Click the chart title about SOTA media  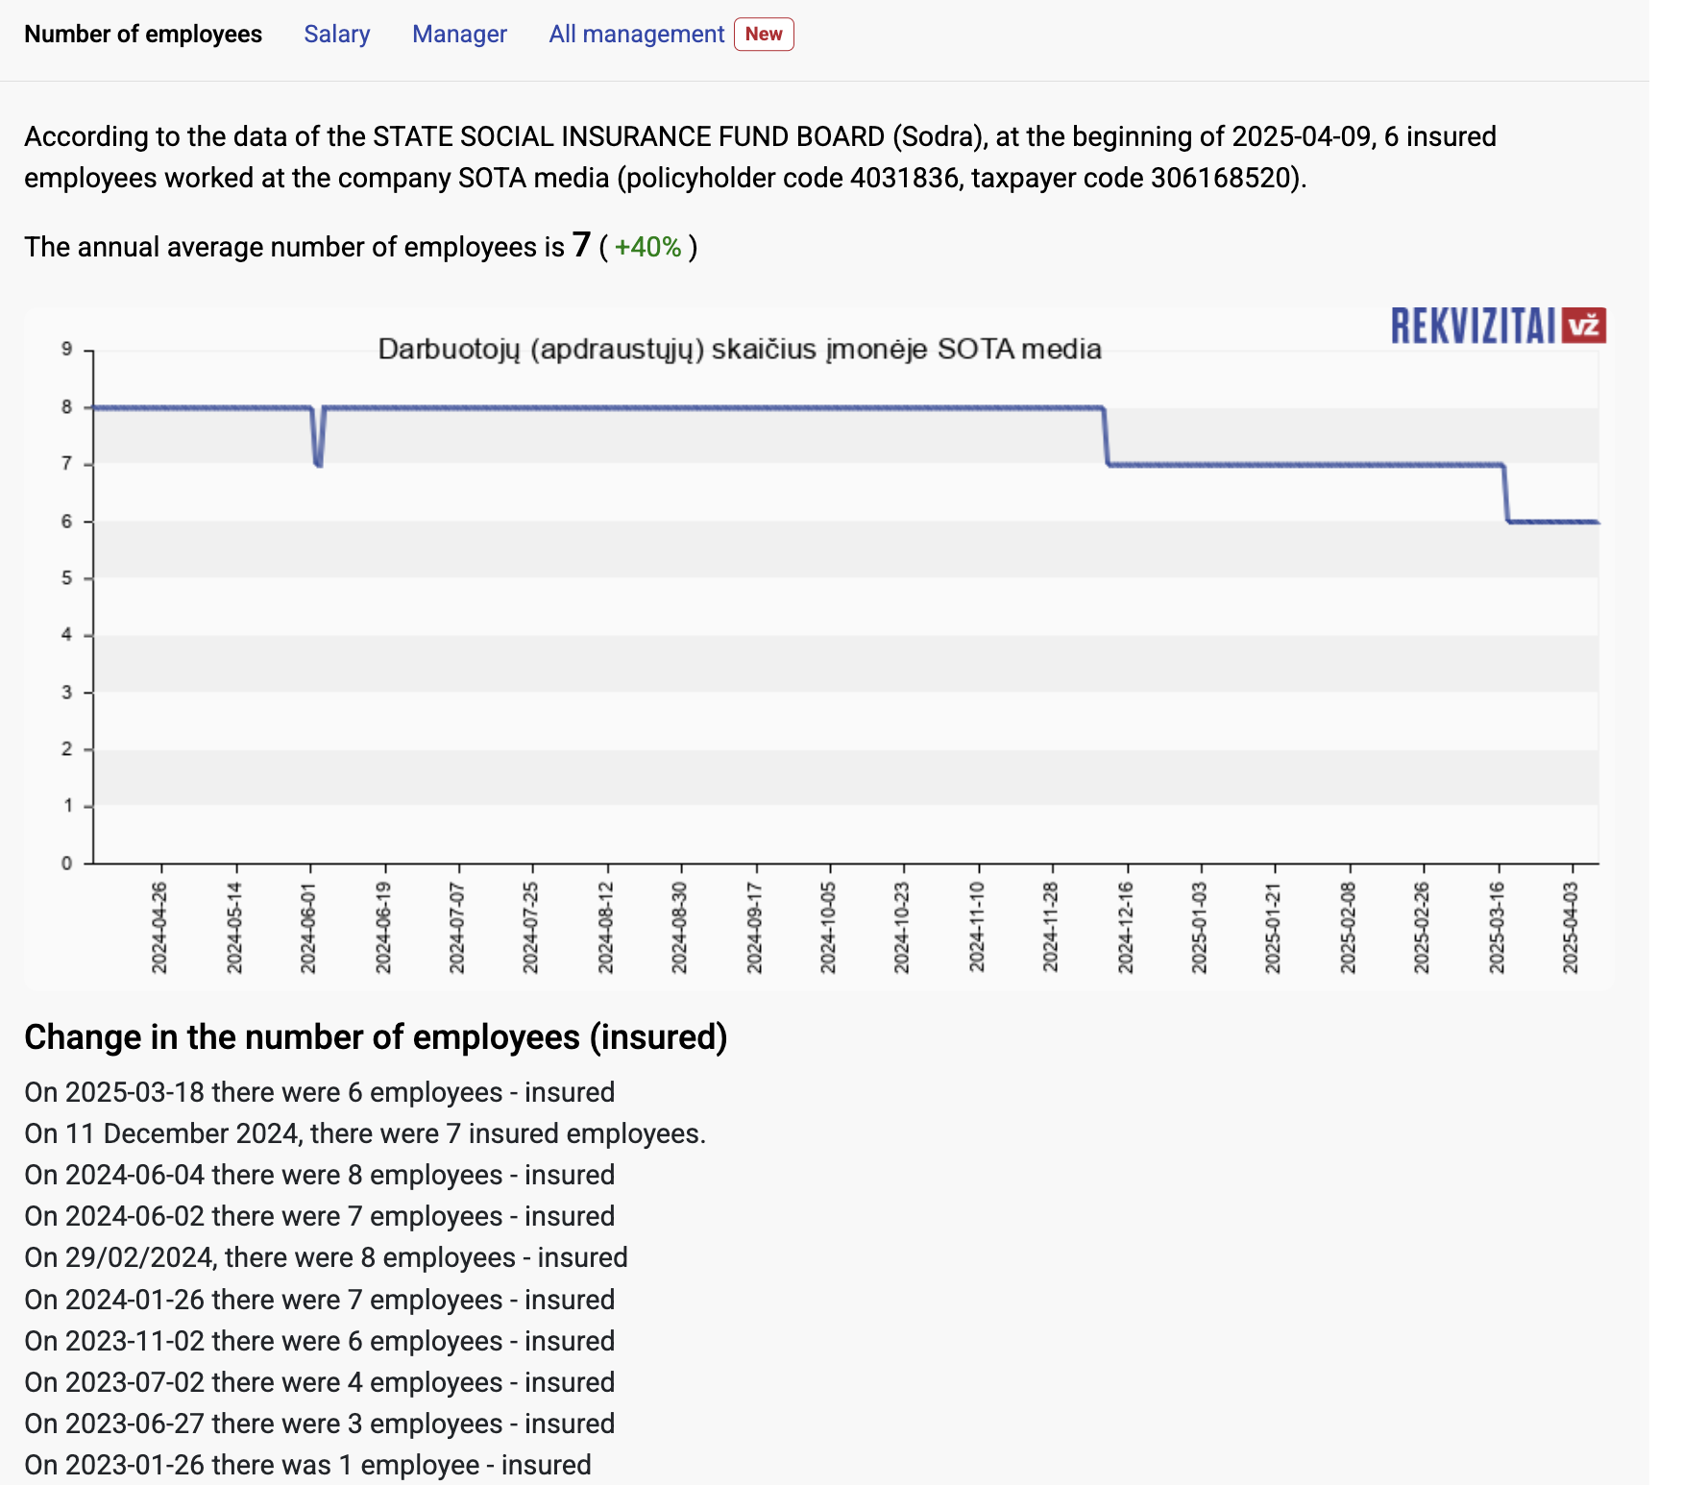click(x=739, y=349)
